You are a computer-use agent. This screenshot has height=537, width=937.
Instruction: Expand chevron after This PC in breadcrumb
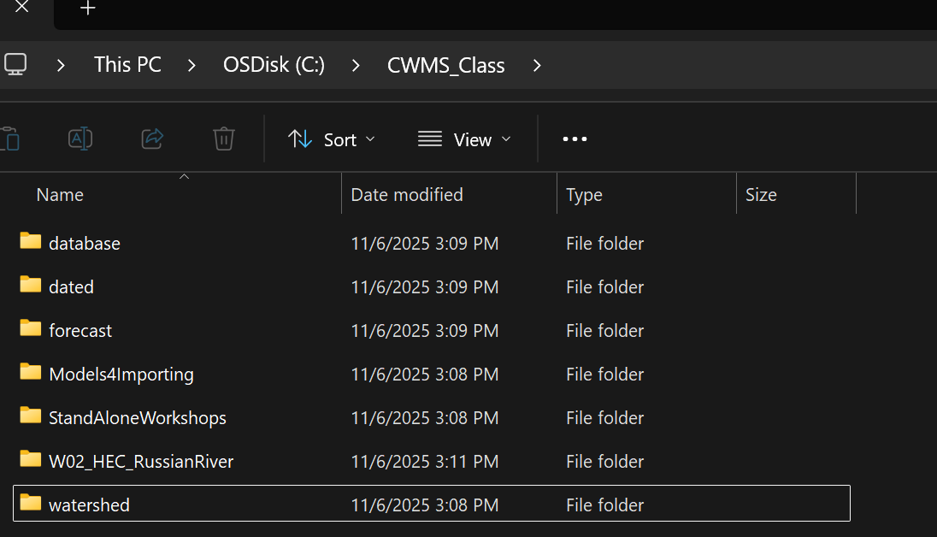click(192, 65)
